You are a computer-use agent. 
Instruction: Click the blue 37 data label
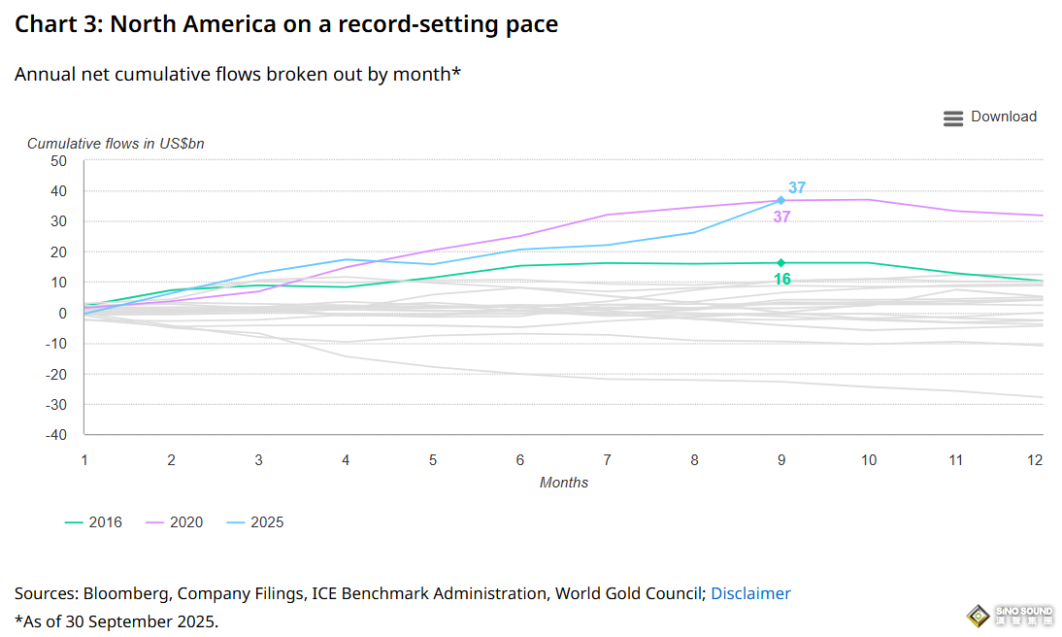click(x=797, y=188)
